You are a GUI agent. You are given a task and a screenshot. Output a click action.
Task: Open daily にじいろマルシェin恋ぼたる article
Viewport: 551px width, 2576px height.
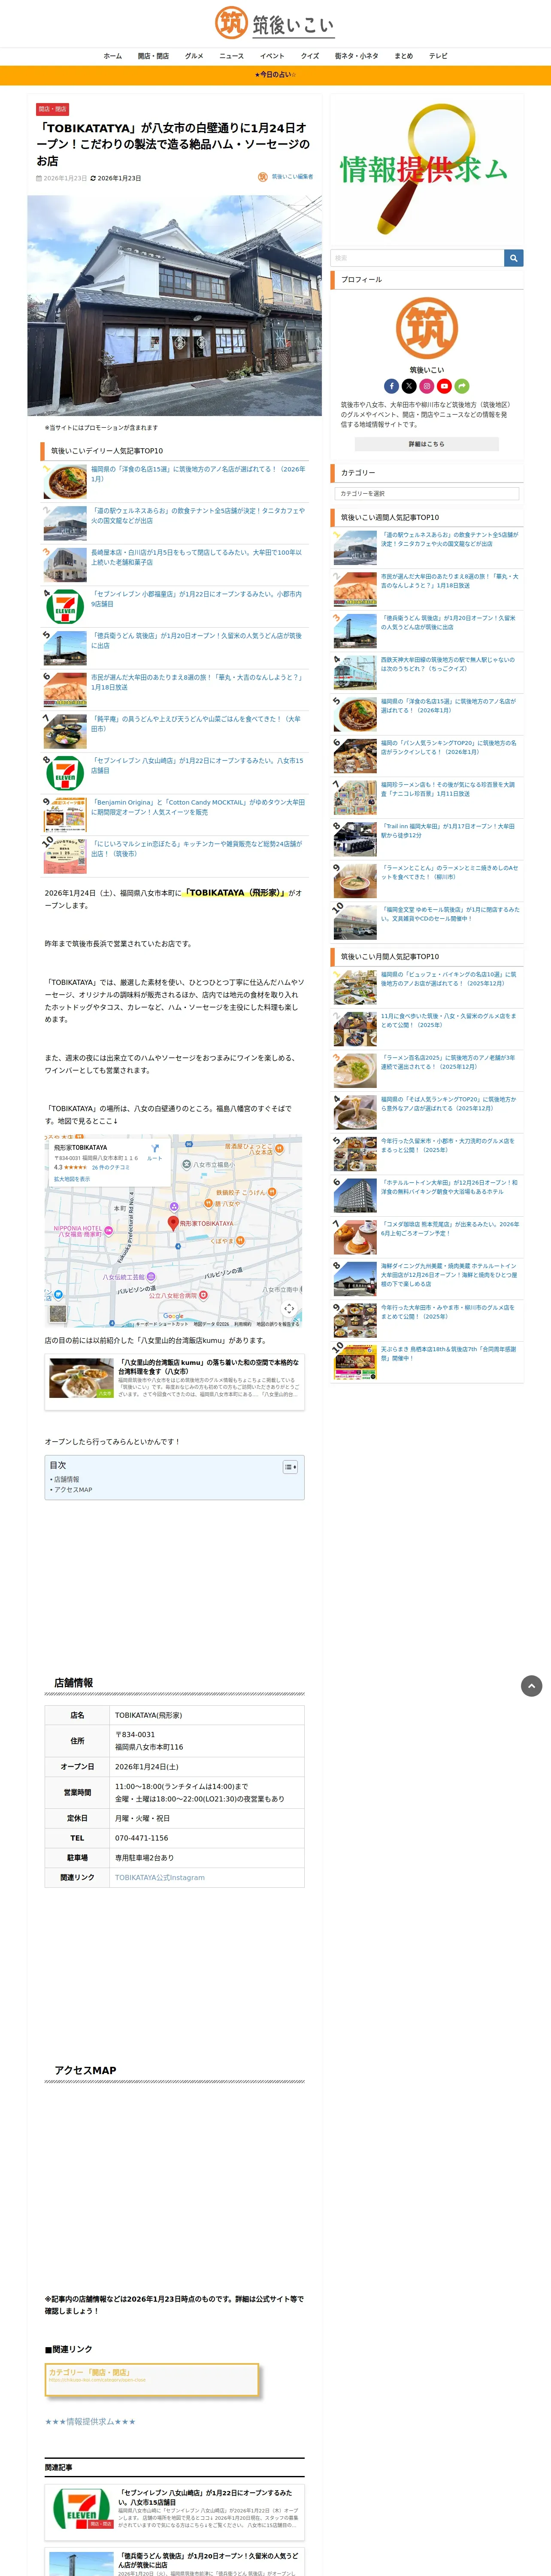point(197,849)
